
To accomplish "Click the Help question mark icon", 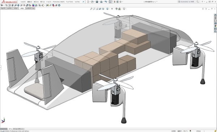I will (202, 2).
